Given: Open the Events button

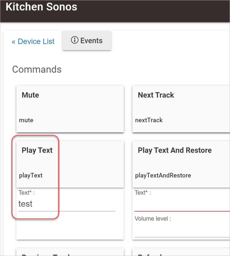Looking at the screenshot, I should 87,40.
